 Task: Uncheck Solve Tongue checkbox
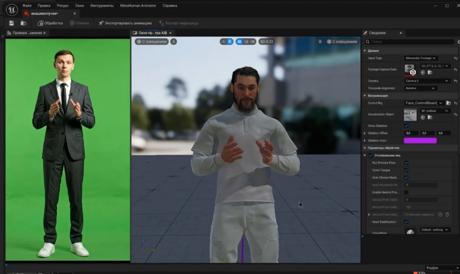click(406, 170)
